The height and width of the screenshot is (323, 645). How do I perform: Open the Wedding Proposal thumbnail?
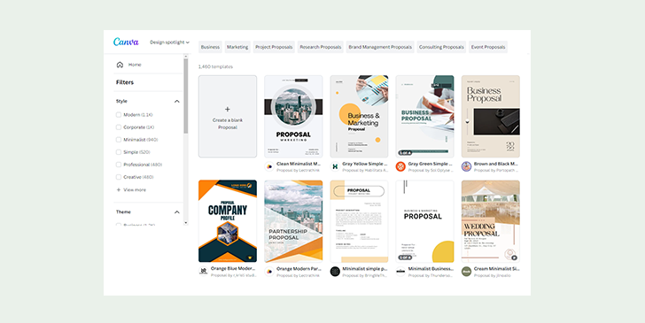tap(490, 221)
